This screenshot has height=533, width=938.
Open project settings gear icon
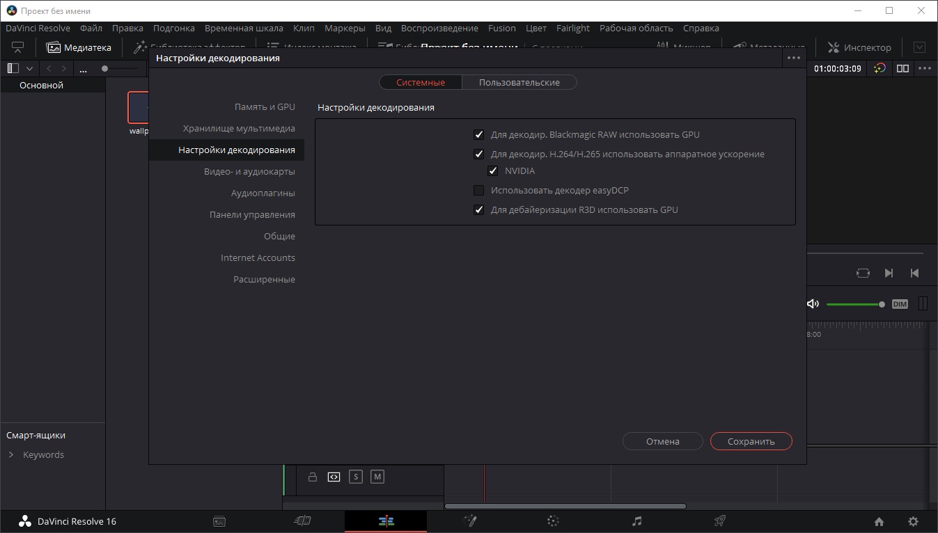coord(913,521)
